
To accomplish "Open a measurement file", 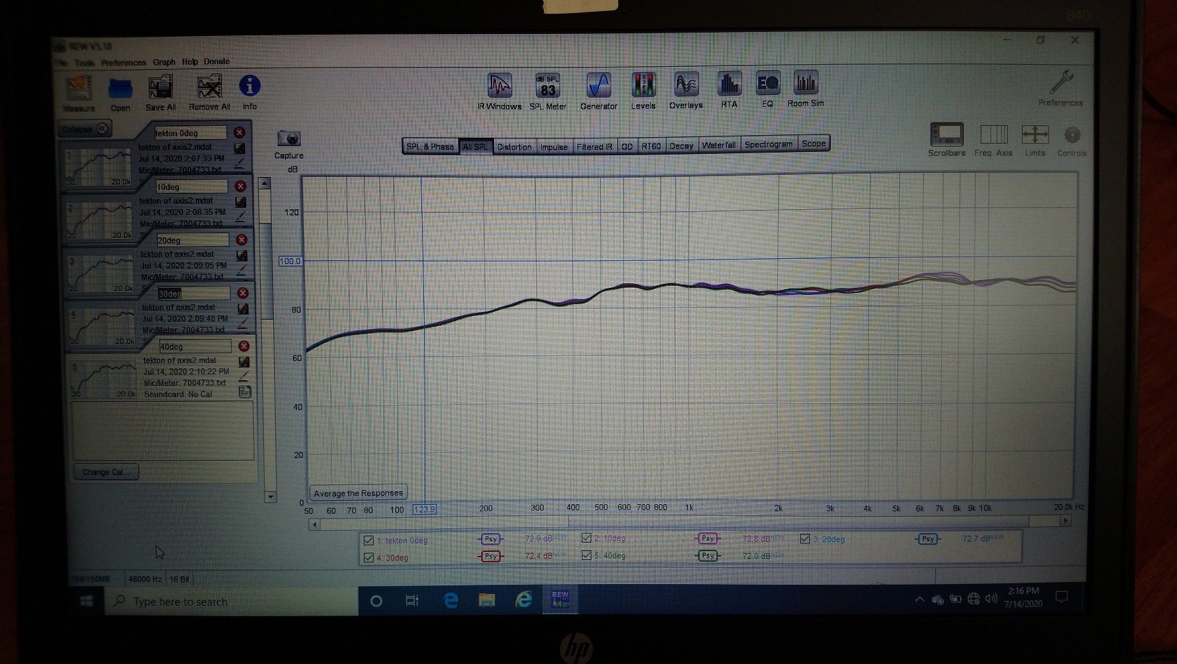I will [x=120, y=94].
